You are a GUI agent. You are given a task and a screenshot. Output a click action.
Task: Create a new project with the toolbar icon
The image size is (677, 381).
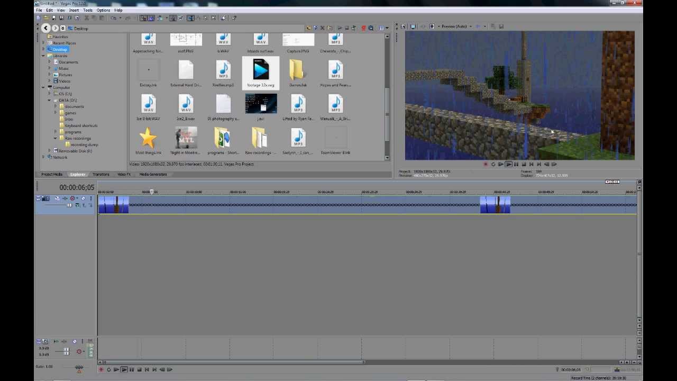[39, 18]
